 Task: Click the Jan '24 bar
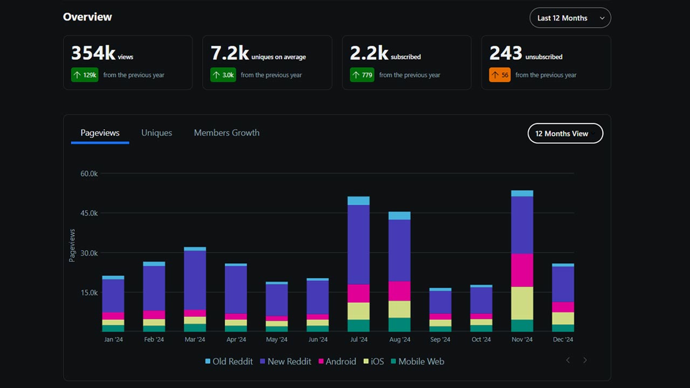pos(113,304)
